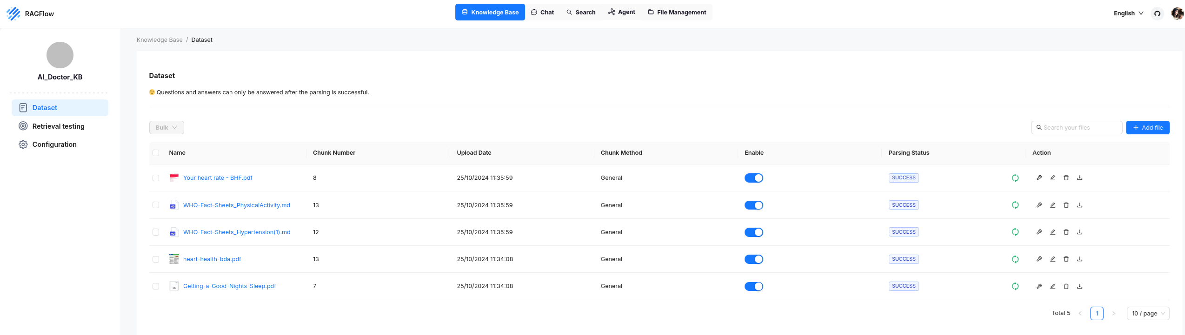This screenshot has width=1185, height=335.
Task: Expand the Bulk actions dropdown
Action: [166, 128]
